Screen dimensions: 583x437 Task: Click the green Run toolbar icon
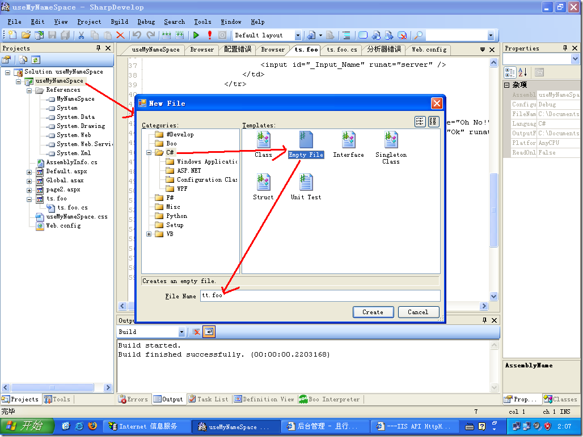pyautogui.click(x=196, y=35)
